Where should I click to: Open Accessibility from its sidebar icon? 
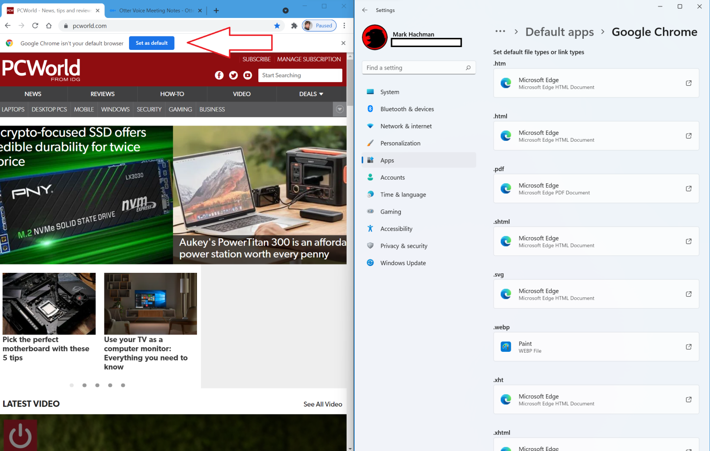coord(370,229)
